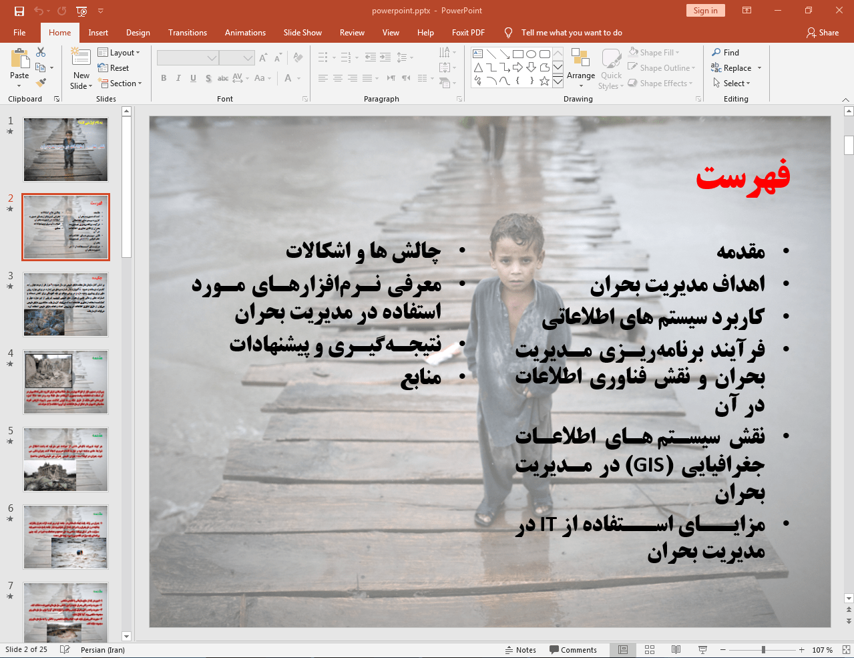Open Quick Styles gallery
Viewport: 854px width, 658px height.
coord(611,68)
